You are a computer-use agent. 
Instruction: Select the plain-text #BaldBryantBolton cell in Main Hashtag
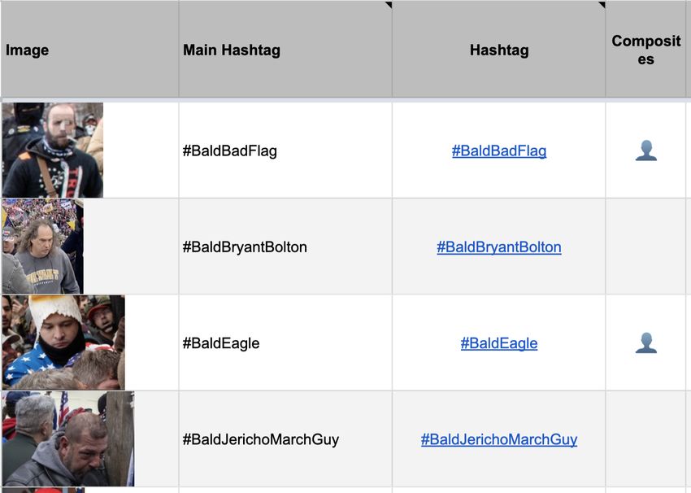click(285, 246)
